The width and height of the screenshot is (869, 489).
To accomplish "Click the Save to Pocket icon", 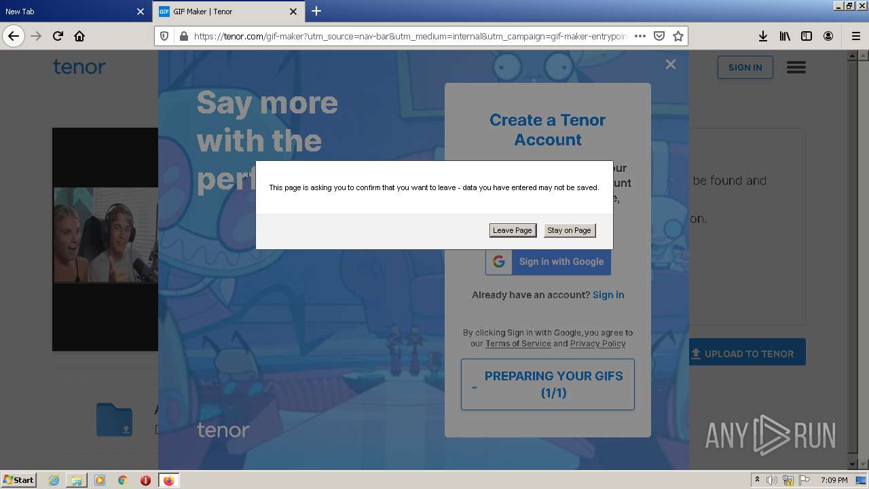I will [x=659, y=36].
